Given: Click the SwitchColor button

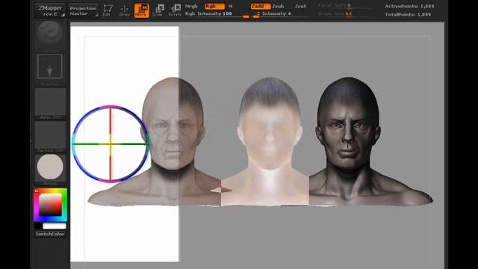Looking at the screenshot, I should point(50,234).
